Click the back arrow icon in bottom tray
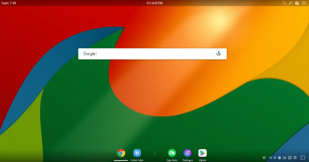The width and height of the screenshot is (309, 162). pos(264,158)
